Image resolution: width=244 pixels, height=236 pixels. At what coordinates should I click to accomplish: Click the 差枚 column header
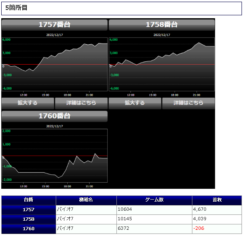[217, 200]
